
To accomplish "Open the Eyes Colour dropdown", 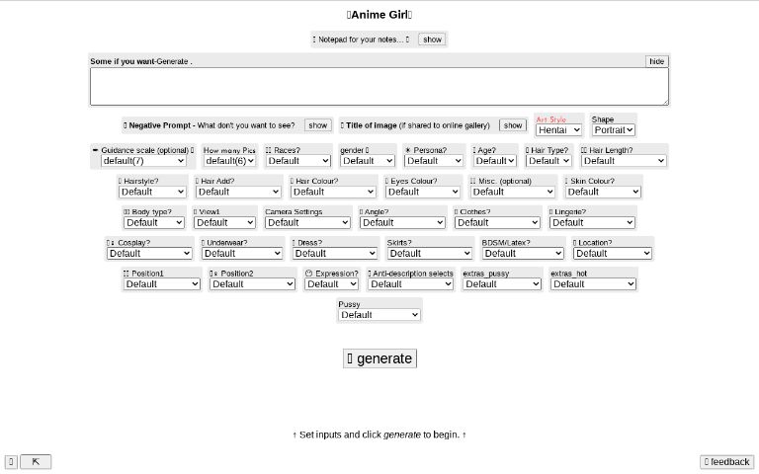I will (x=423, y=192).
